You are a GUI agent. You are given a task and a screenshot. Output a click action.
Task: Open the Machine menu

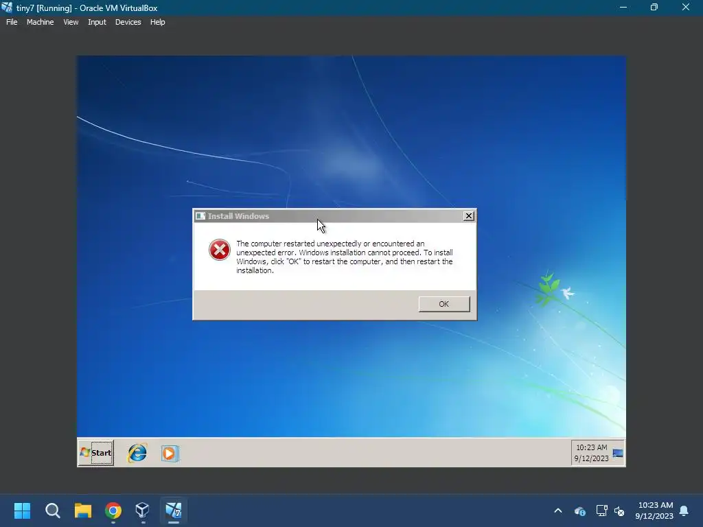click(40, 22)
